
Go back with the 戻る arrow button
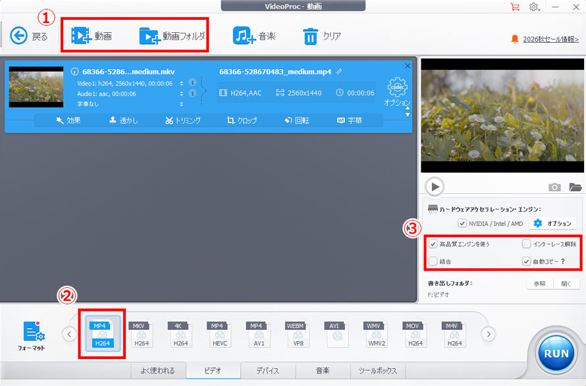click(28, 36)
